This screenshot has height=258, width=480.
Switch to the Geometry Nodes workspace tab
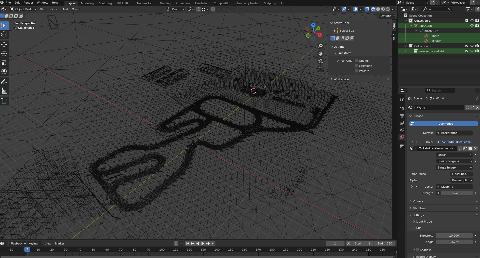click(247, 3)
